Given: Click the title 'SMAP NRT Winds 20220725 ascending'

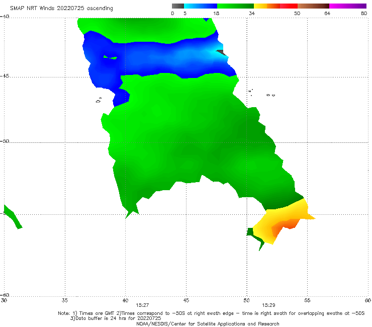Looking at the screenshot, I should 61,8.
